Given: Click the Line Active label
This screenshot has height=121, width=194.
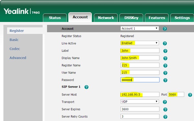Looking at the screenshot, I should [69, 43].
